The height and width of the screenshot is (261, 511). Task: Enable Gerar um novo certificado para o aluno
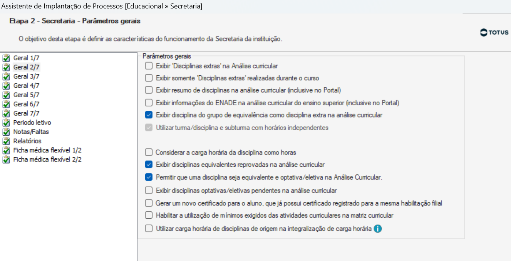click(x=149, y=203)
